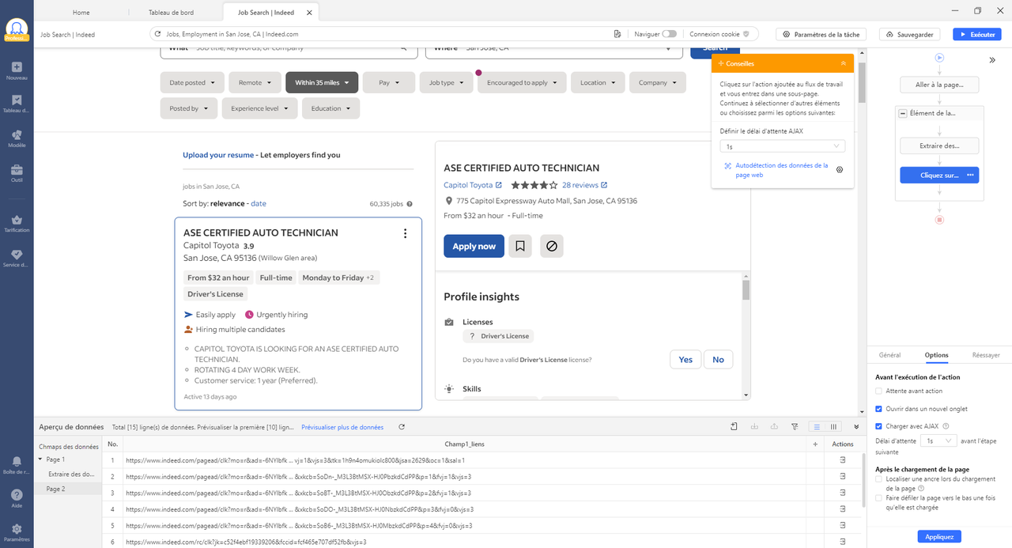Open the Service sidebar icon
The height and width of the screenshot is (548, 1012).
17,258
